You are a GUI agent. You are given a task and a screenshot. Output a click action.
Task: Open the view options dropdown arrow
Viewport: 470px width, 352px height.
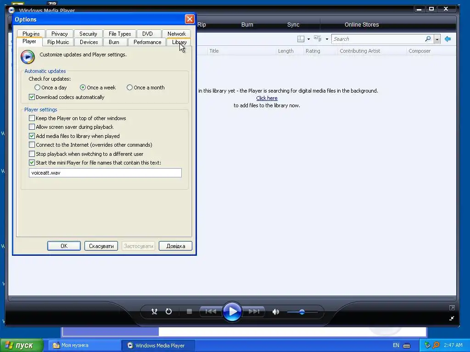coord(327,39)
